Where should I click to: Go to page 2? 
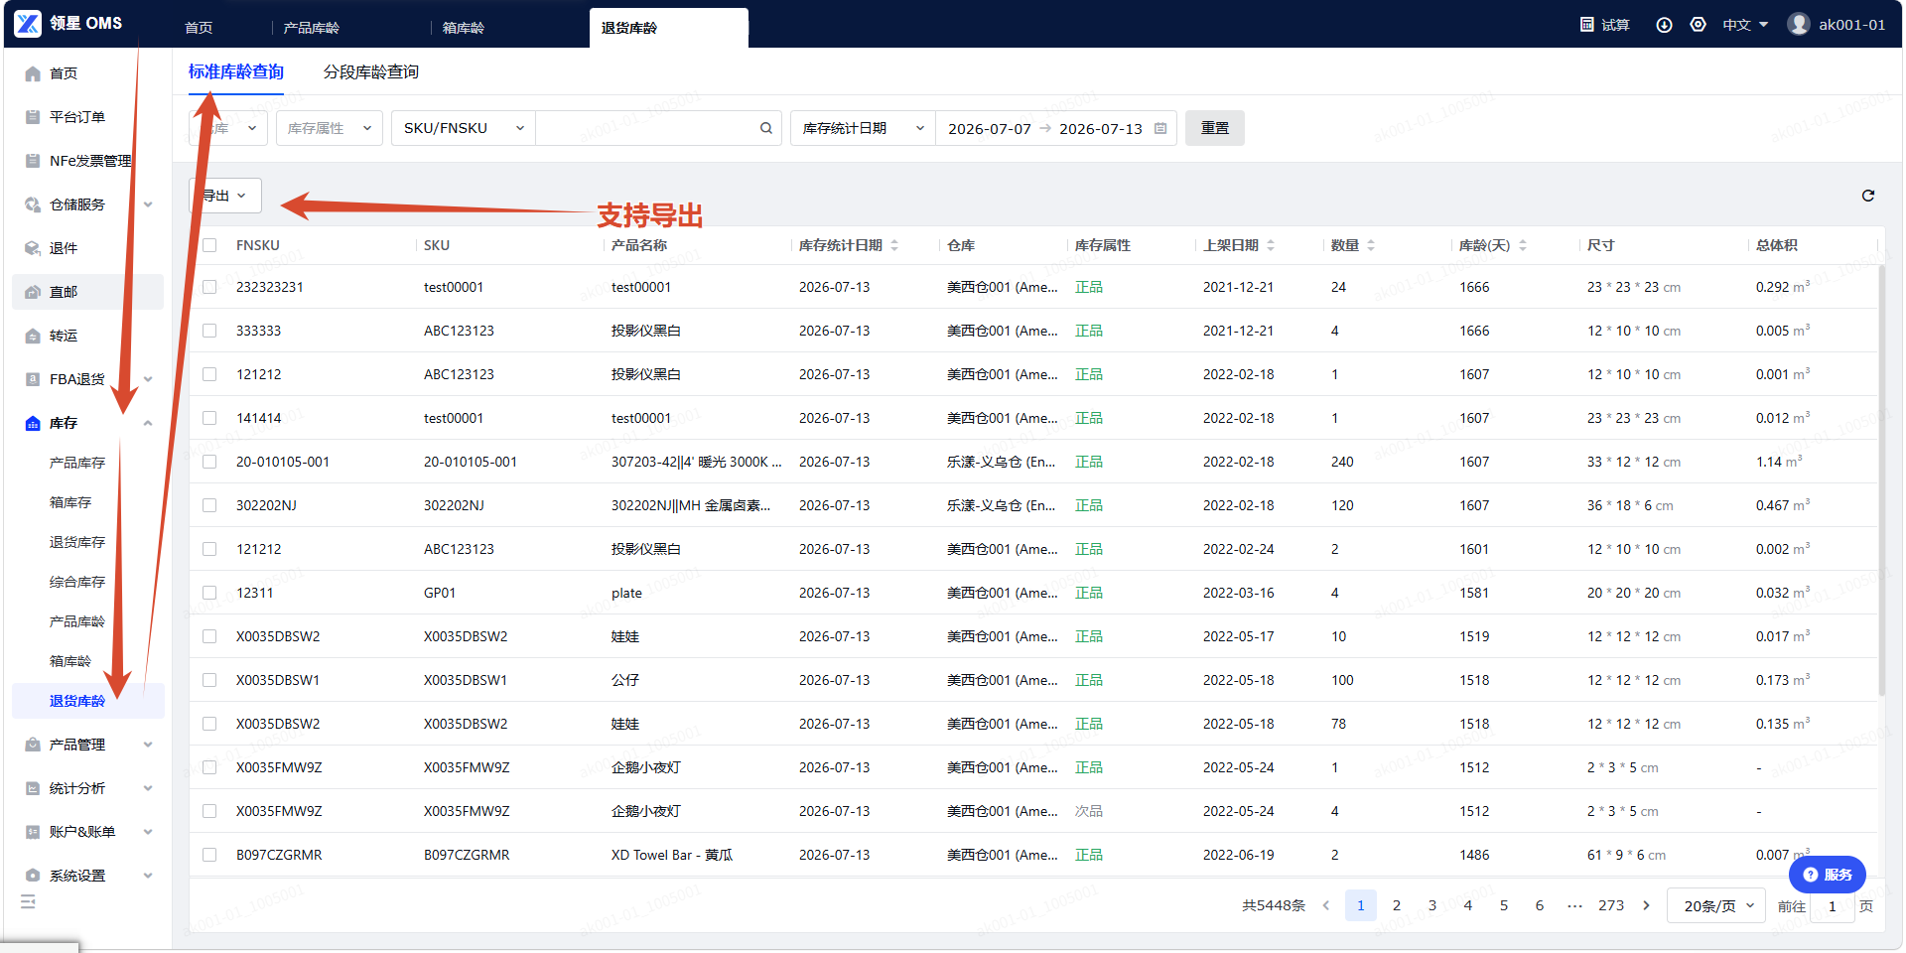click(1397, 905)
